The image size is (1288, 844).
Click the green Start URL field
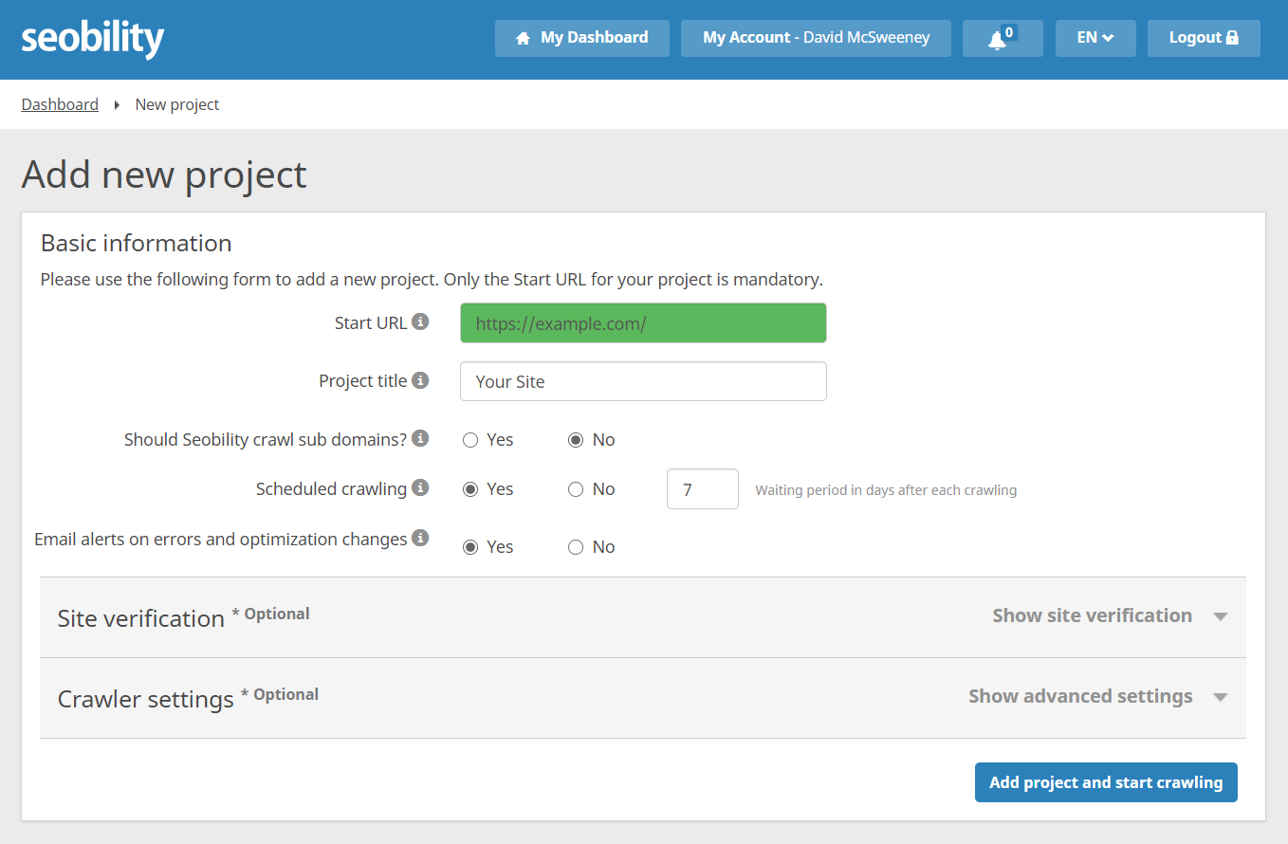[x=643, y=323]
